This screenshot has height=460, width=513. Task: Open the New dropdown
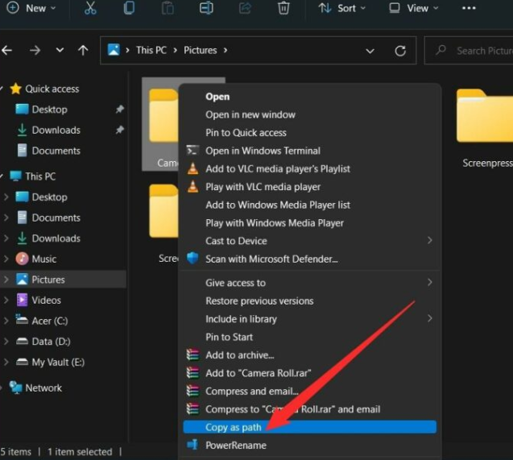coord(31,8)
